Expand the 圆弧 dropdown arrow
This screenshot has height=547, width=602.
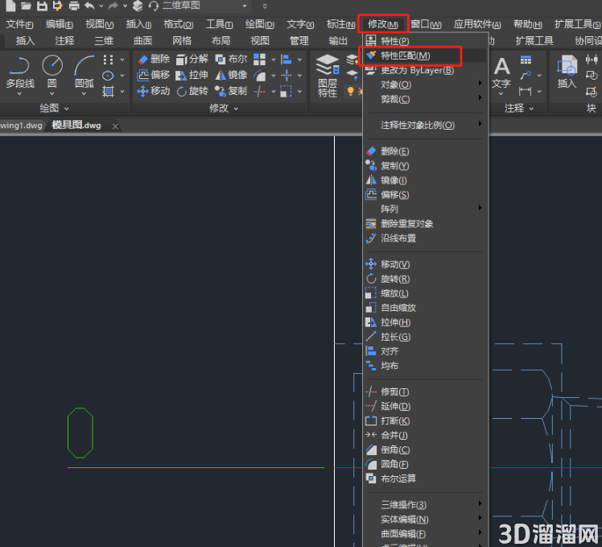[84, 93]
